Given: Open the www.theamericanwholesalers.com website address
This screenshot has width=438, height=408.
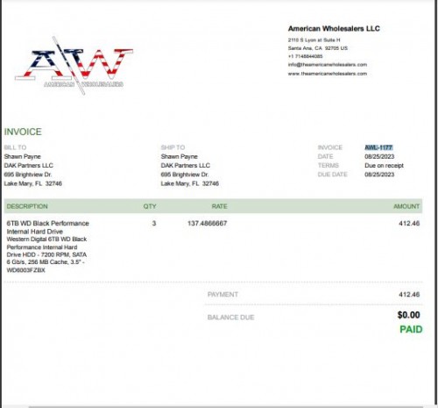Looking at the screenshot, I should (x=328, y=74).
